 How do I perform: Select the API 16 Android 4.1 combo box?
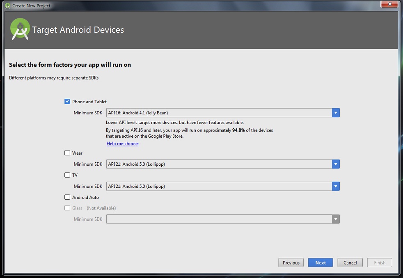223,113
